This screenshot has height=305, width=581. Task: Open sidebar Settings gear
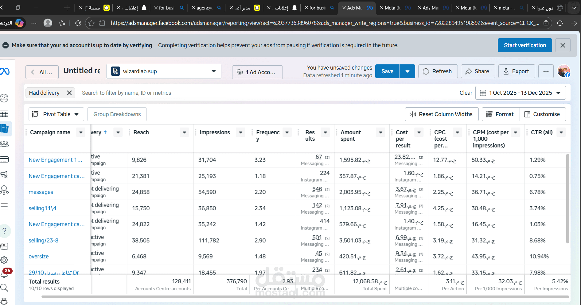(x=4, y=260)
